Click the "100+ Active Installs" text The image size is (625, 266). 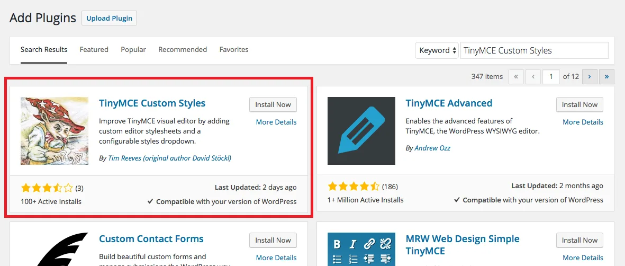tap(51, 202)
